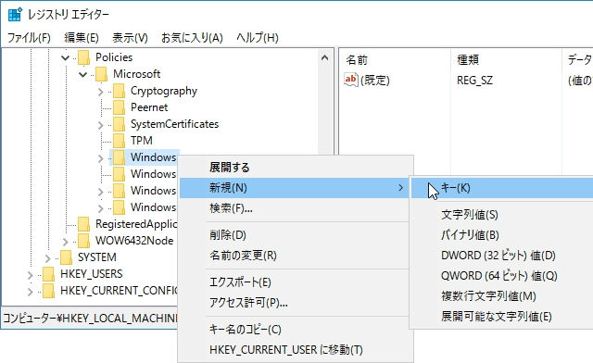This screenshot has width=593, height=363.
Task: Open the お気に入り(A) menu
Action: [x=192, y=38]
